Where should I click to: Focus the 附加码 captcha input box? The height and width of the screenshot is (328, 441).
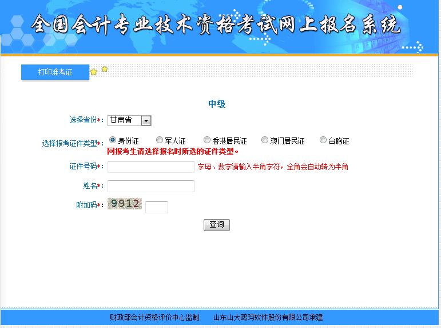157,207
